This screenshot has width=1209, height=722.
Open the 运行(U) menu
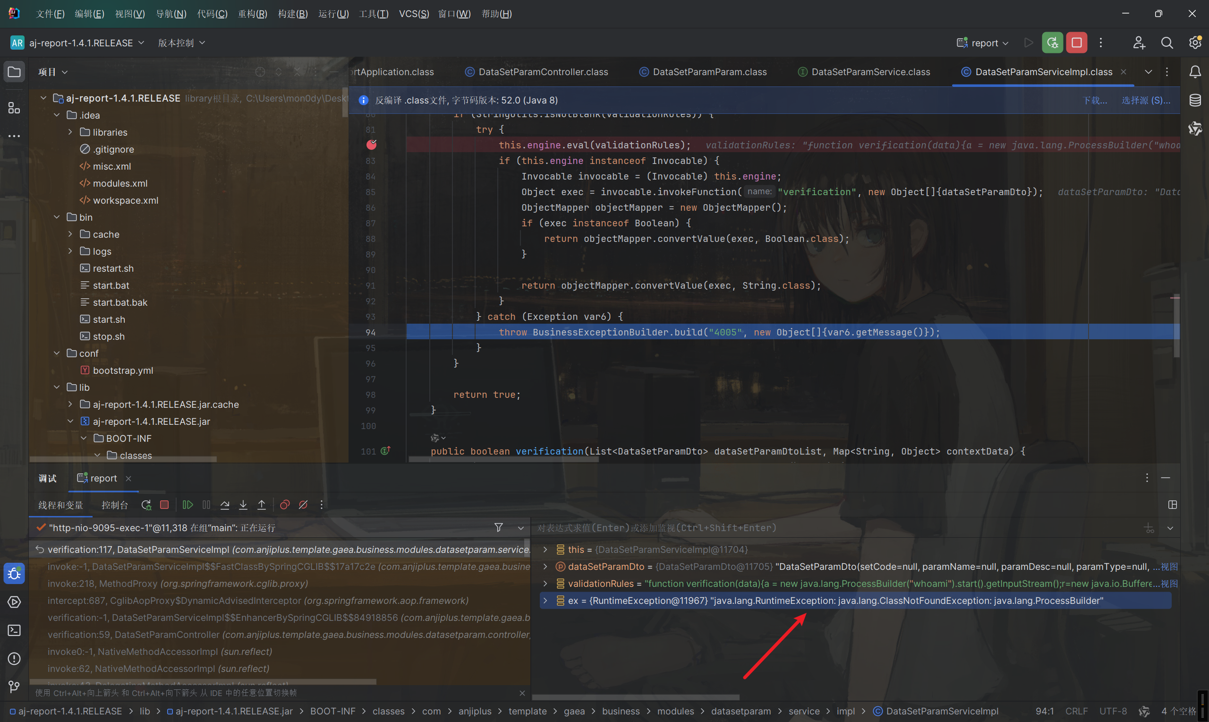(x=333, y=14)
